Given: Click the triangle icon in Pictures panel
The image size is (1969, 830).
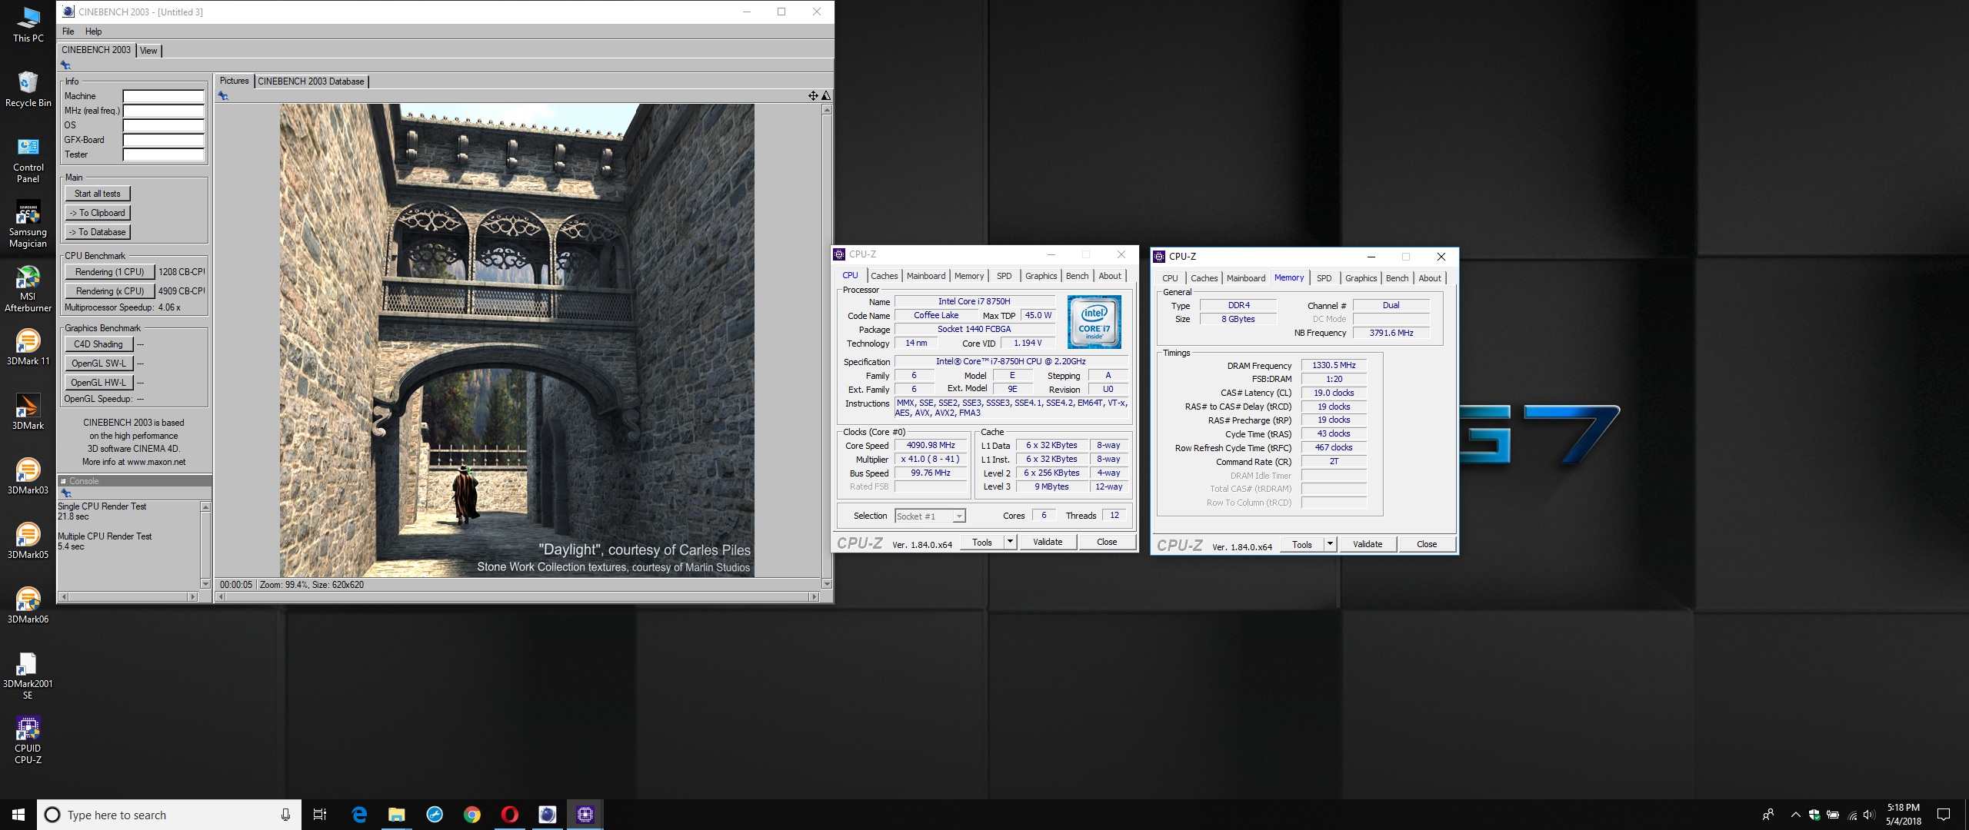Looking at the screenshot, I should [x=825, y=96].
